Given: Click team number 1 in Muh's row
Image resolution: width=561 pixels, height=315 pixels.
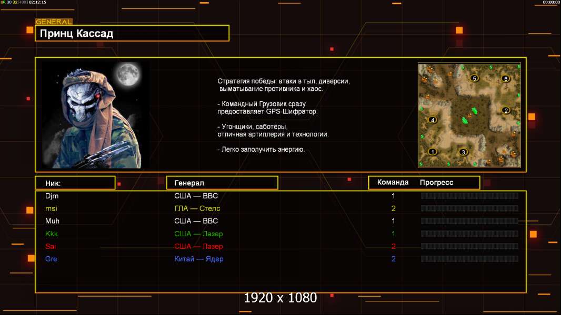Looking at the screenshot, I should click(x=393, y=221).
